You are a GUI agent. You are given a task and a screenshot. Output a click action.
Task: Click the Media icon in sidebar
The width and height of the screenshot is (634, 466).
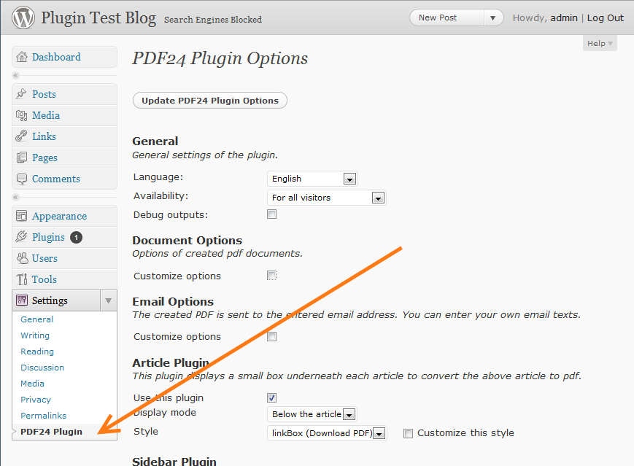click(x=22, y=115)
